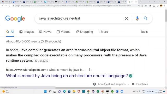Click the share page icon in address bar
This screenshot has height=94, width=167.
142,6
